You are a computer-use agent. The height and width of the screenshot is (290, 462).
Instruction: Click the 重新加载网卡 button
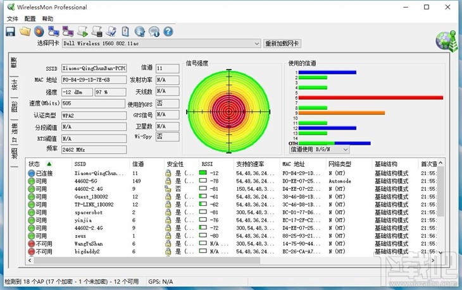tap(282, 44)
